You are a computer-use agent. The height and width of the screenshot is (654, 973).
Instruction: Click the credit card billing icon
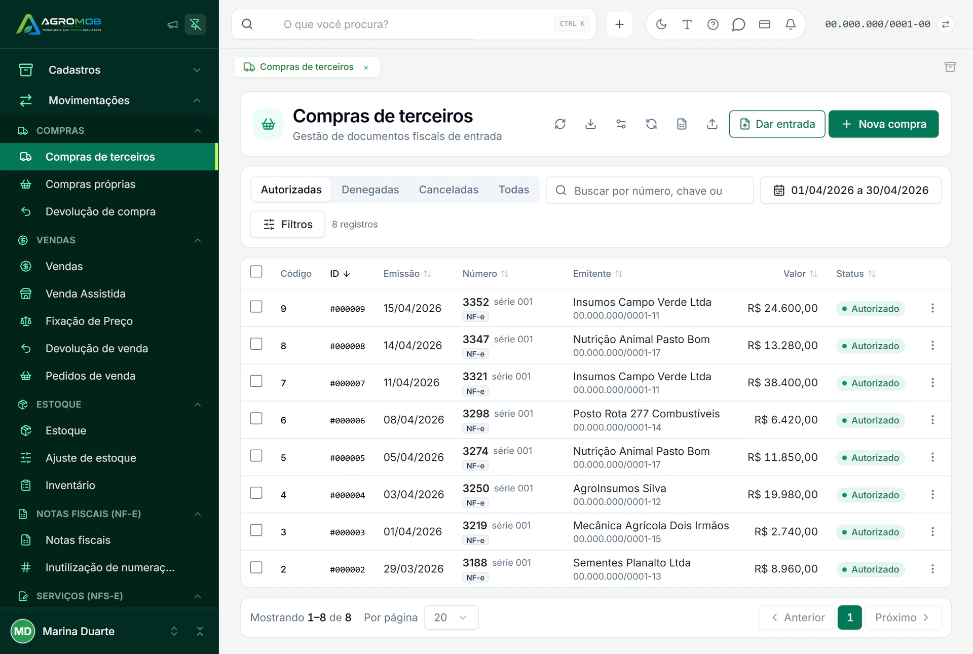[x=764, y=24]
